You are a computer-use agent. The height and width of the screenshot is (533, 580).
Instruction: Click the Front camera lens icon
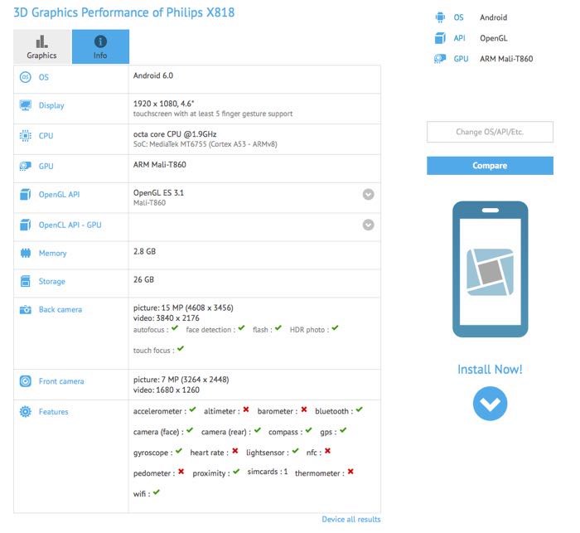pyautogui.click(x=26, y=381)
